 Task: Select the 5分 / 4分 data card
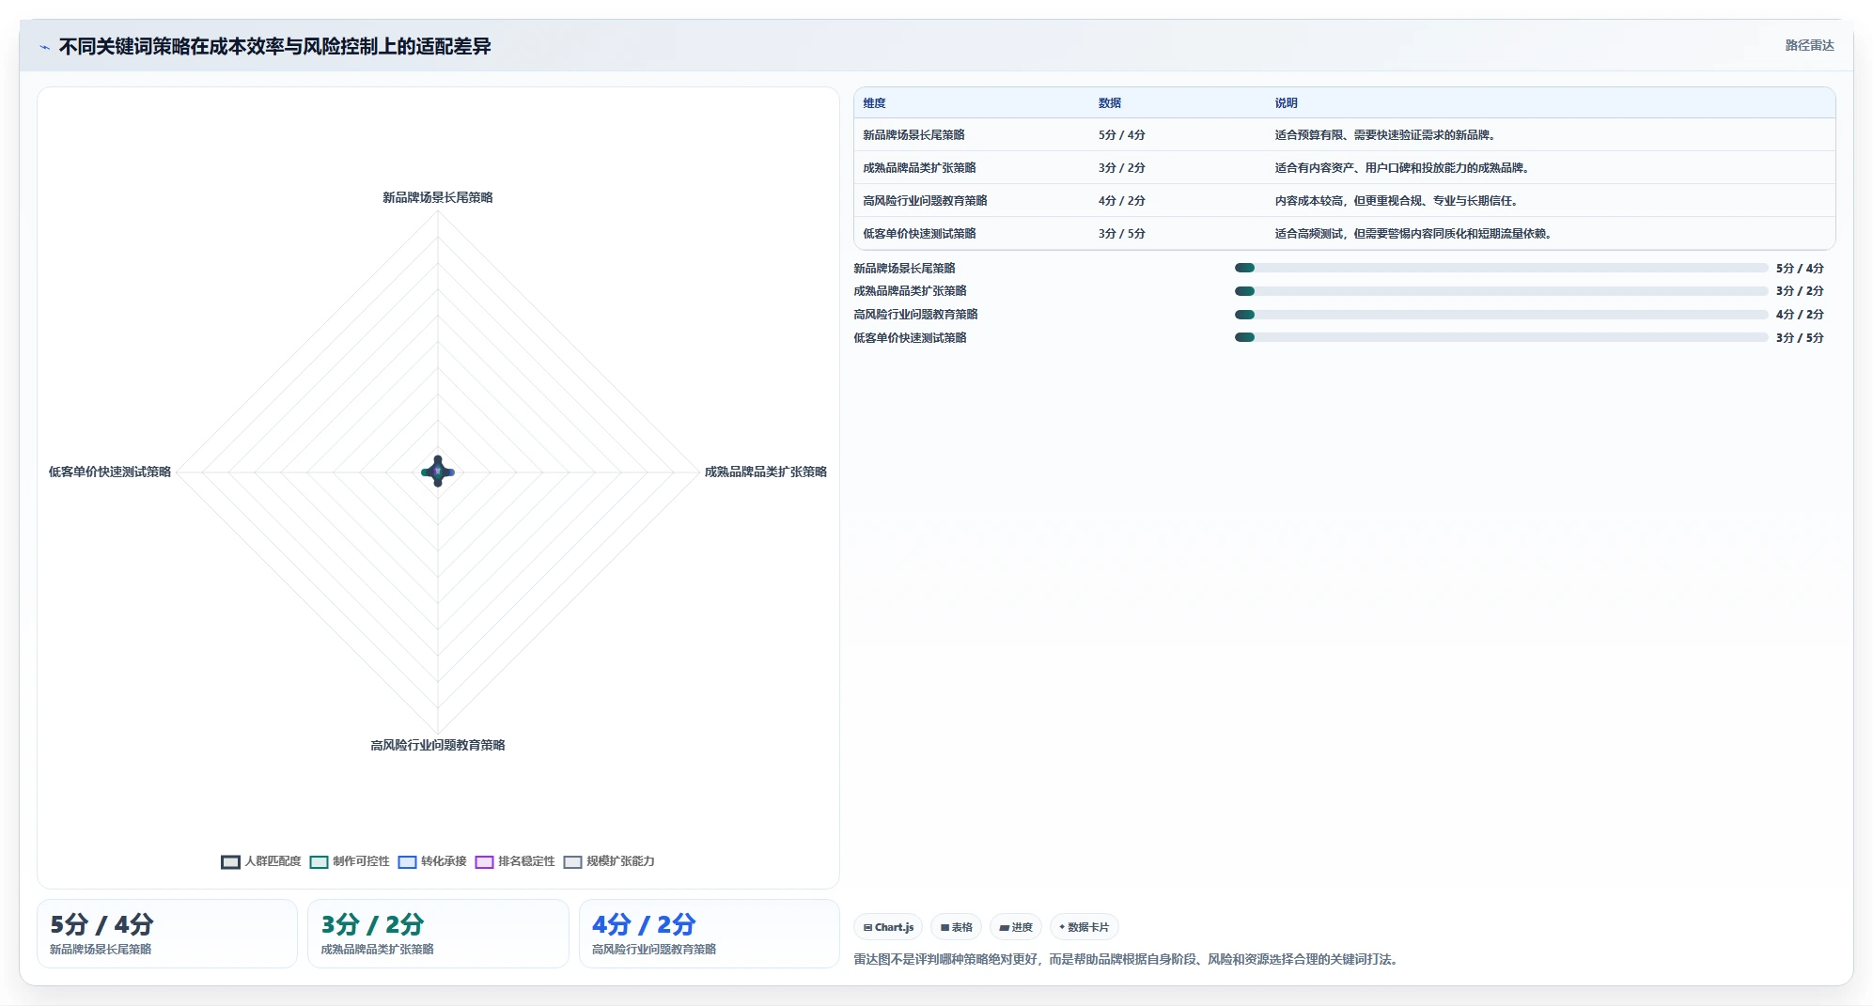coord(167,934)
